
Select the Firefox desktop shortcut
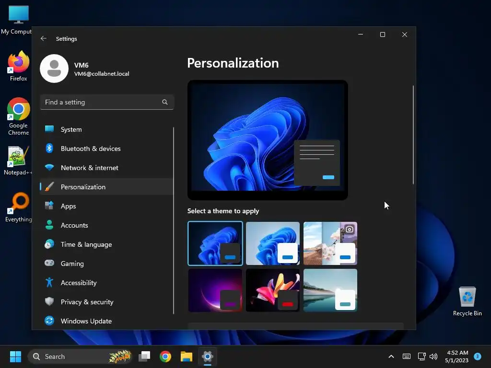[x=19, y=66]
